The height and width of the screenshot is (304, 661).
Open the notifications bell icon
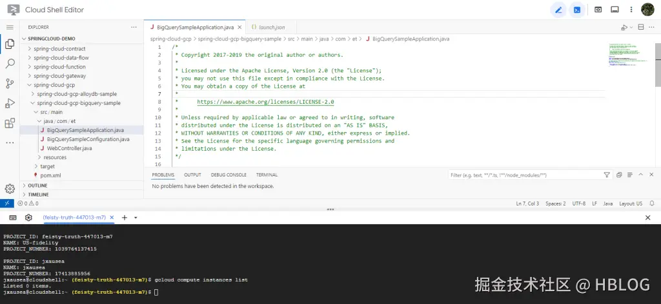[651, 204]
